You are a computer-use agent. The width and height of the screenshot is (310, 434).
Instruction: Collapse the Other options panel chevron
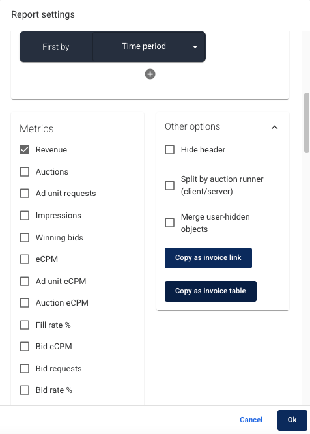[x=274, y=127]
